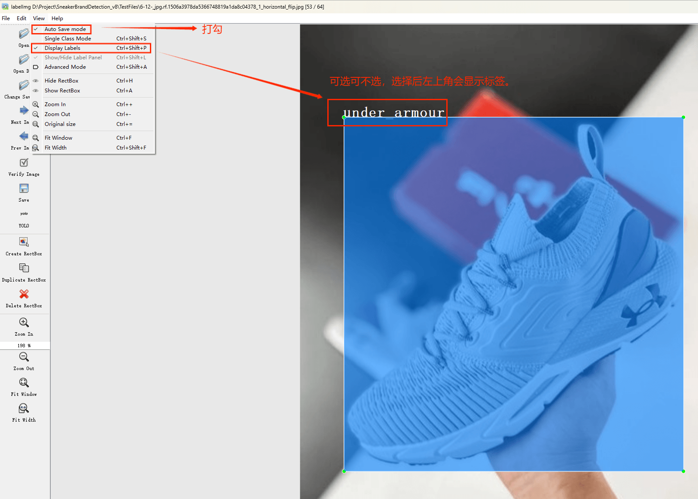Choose Fit Width in the View menu
The image size is (698, 499).
click(x=93, y=148)
